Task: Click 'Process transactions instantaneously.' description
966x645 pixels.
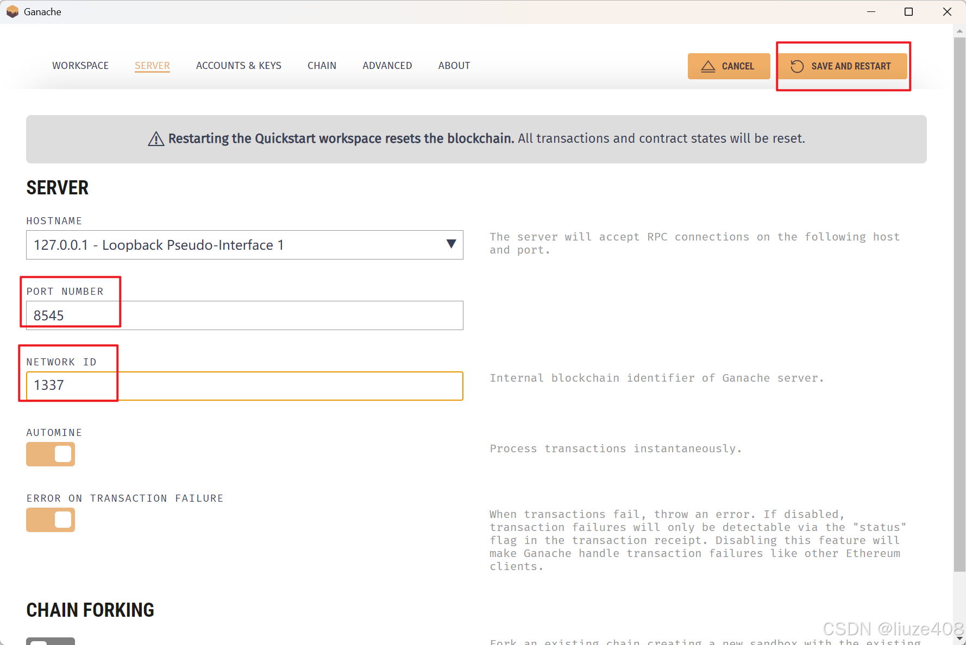Action: (x=616, y=448)
